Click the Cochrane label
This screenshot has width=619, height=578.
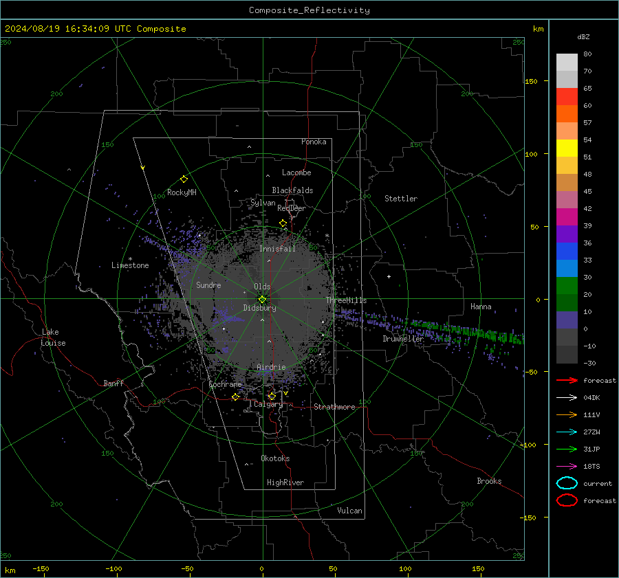click(x=225, y=384)
